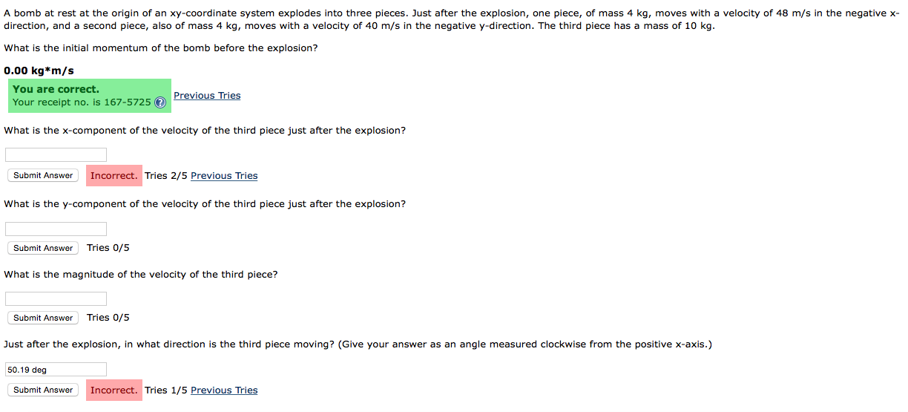
Task: Click the help icon beside the receipt number
Action: coord(159,102)
